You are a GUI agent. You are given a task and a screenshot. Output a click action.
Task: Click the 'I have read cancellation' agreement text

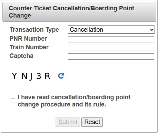pos(74,101)
